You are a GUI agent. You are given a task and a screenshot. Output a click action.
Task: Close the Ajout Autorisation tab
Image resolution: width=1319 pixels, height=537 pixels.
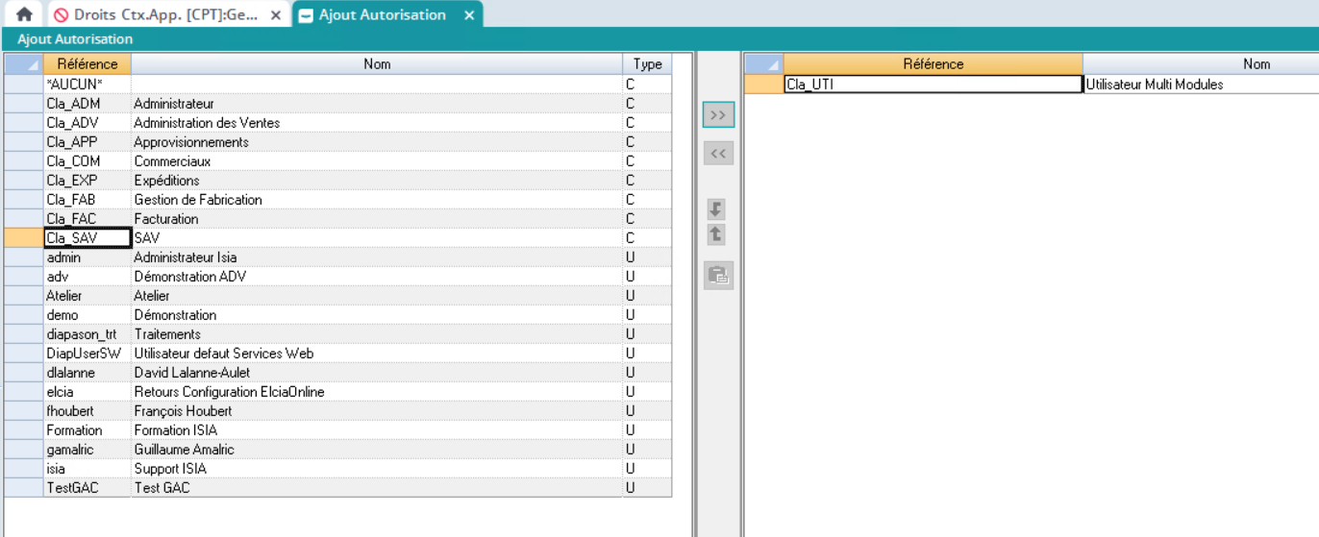469,15
